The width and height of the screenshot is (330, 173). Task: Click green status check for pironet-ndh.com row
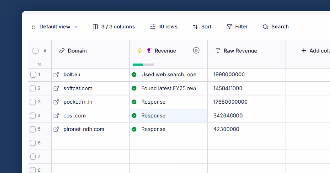tap(134, 129)
